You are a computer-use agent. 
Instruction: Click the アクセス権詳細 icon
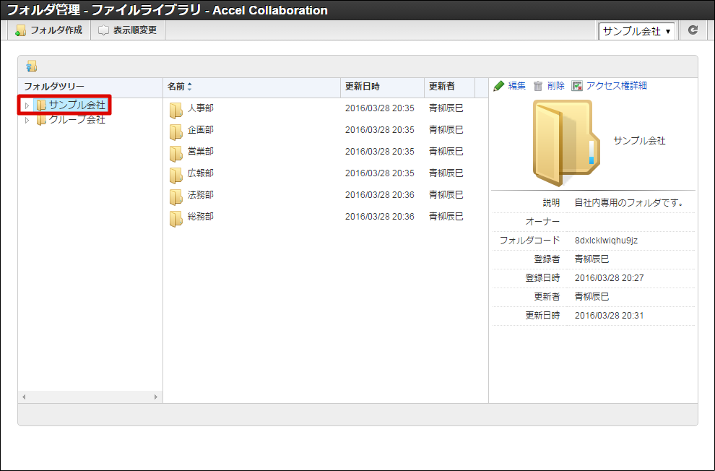click(577, 86)
